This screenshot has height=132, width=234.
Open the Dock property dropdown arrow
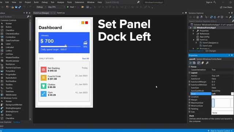(x=232, y=94)
